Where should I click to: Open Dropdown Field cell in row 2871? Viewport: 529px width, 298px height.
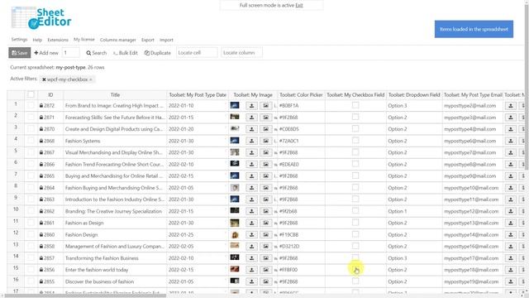[x=414, y=118]
